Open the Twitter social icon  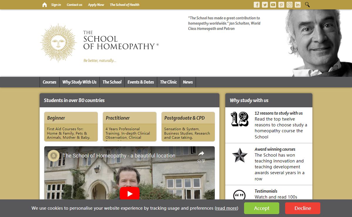click(265, 5)
